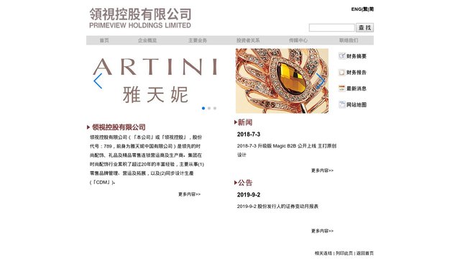This screenshot has height=259, width=460.
Task: Switch language to ENG
Action: [356, 9]
